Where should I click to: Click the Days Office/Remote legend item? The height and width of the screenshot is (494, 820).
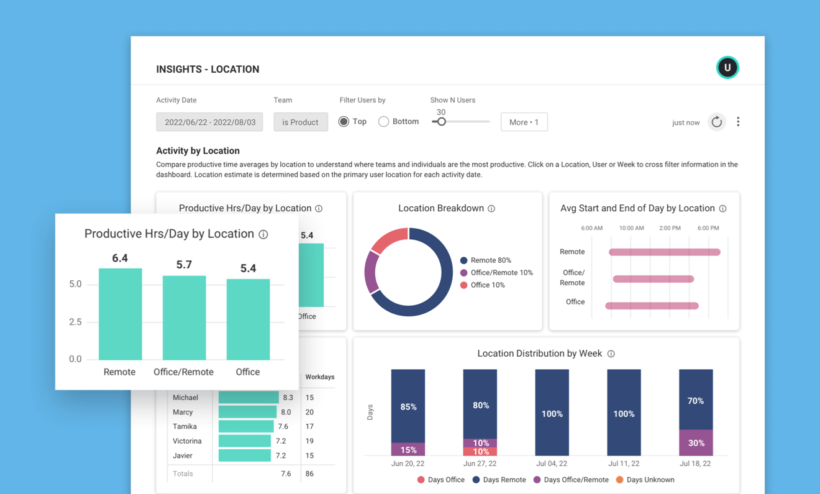pos(571,480)
